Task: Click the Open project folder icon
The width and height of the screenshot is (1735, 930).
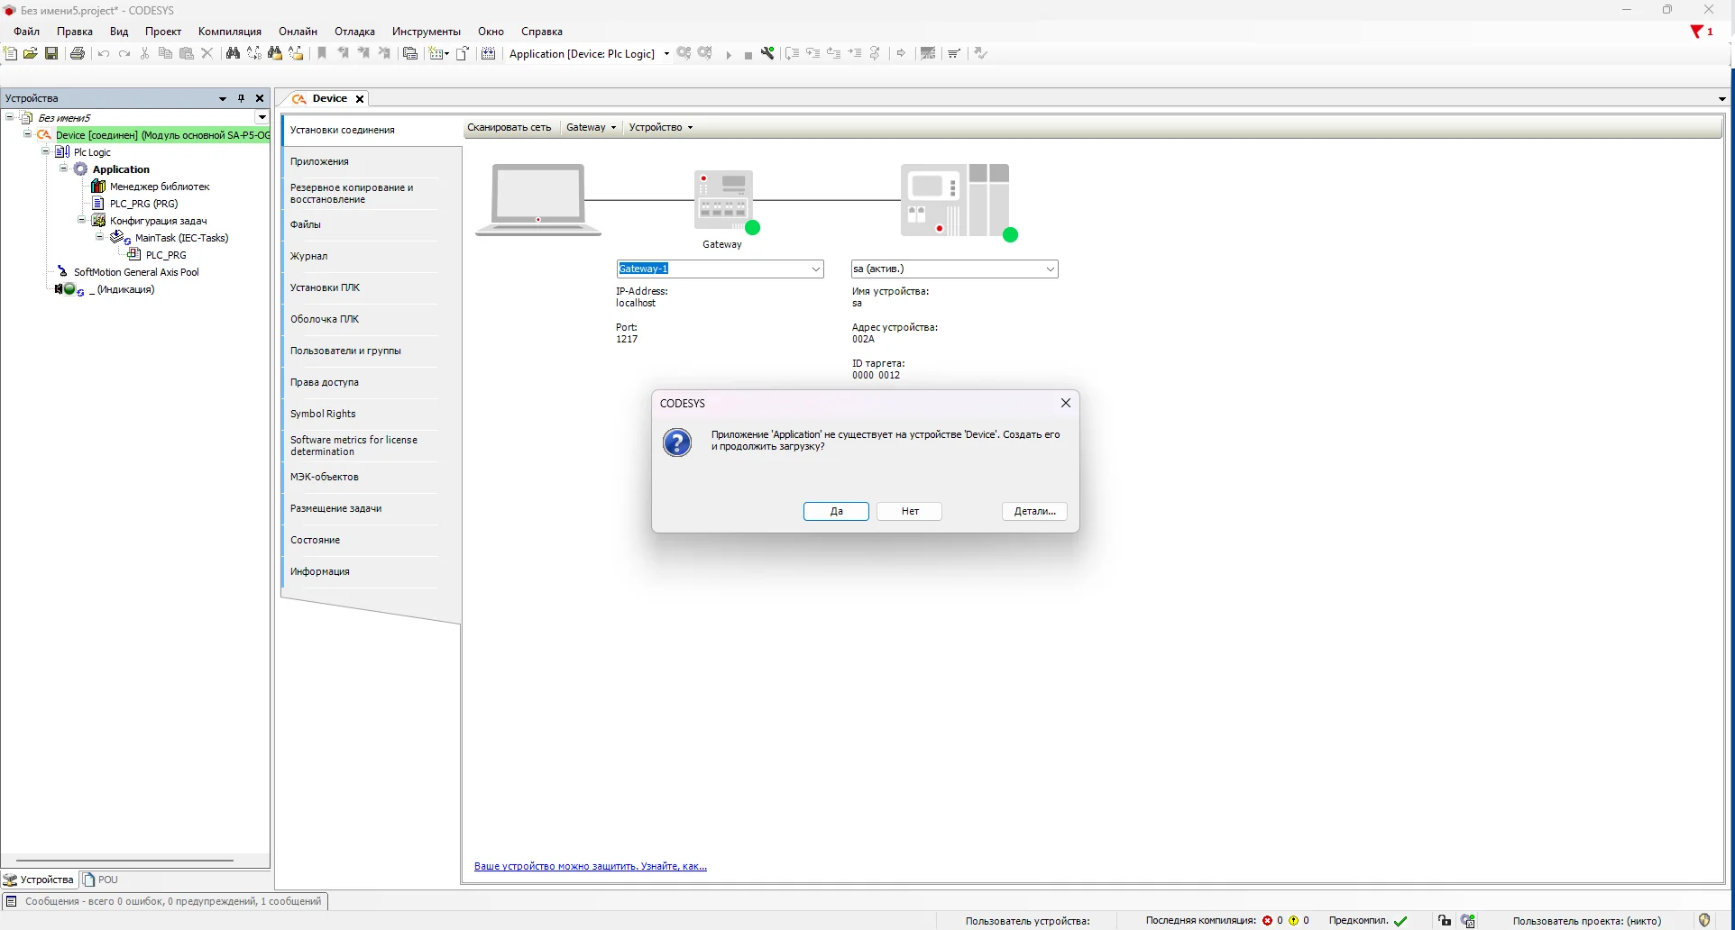Action: tap(31, 54)
